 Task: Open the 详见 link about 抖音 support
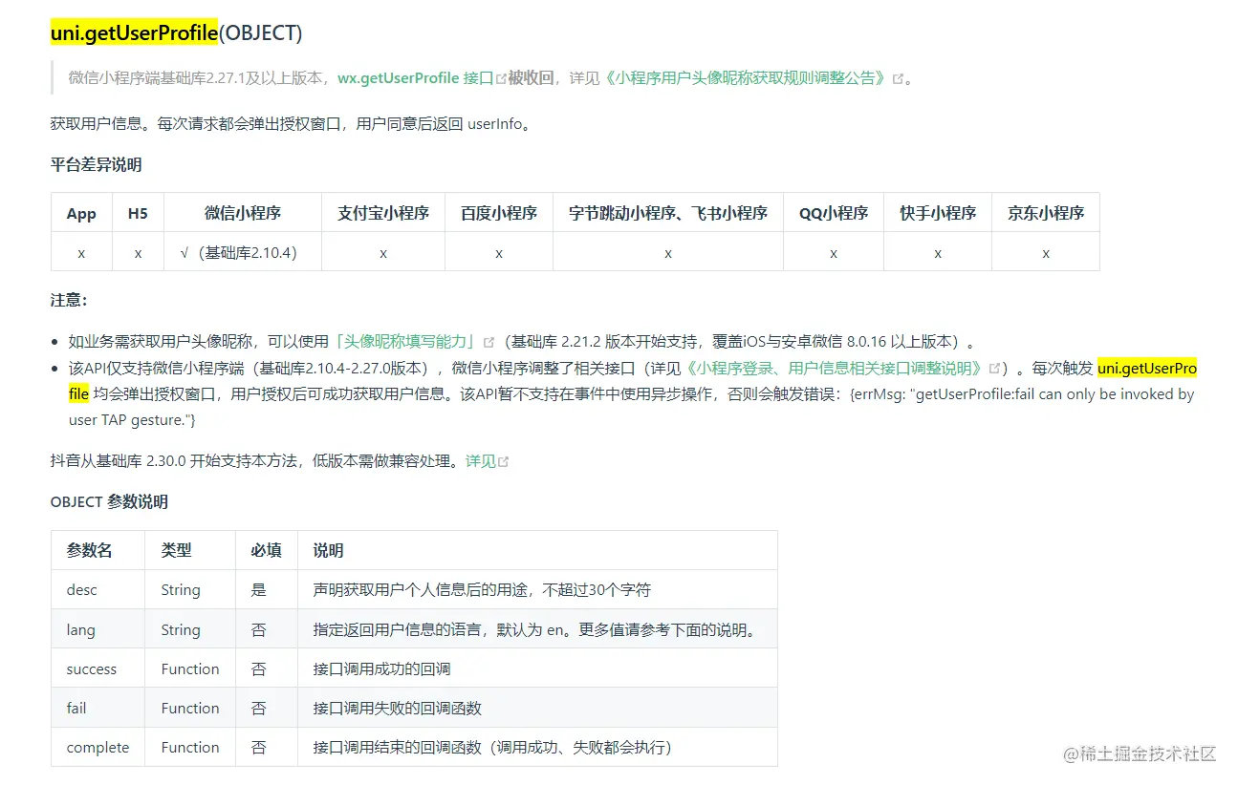click(x=481, y=461)
